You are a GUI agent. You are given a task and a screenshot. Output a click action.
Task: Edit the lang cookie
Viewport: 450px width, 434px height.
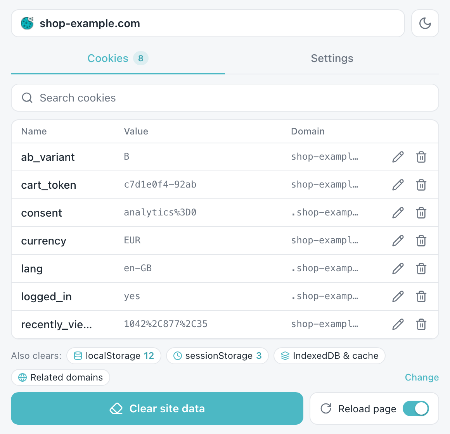click(398, 269)
